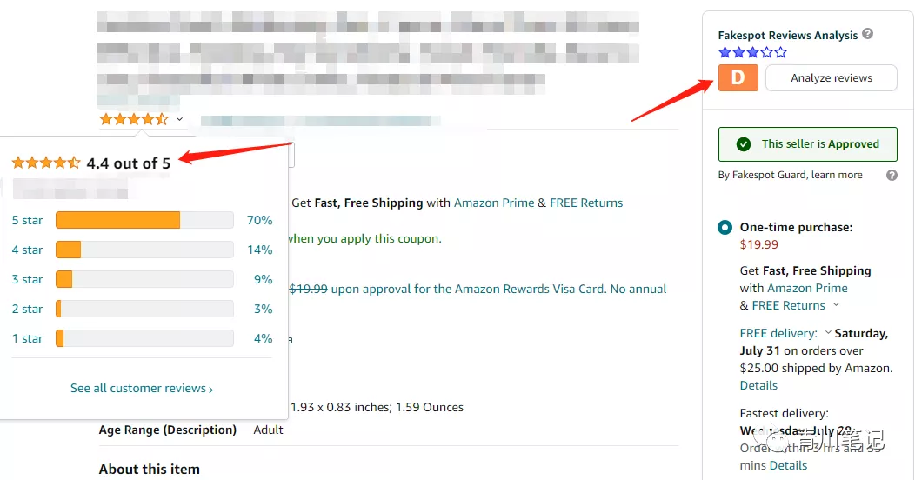Click the This seller is Approved banner
This screenshot has height=480, width=915.
(808, 144)
